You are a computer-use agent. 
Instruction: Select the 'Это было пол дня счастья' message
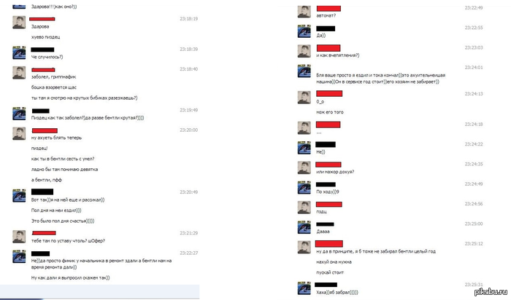[x=63, y=221]
